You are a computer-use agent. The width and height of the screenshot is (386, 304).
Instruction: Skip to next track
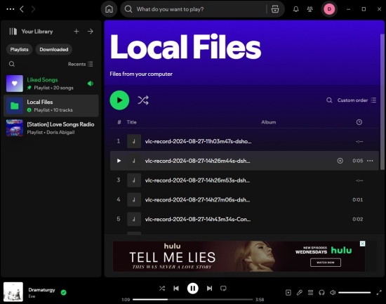click(x=210, y=289)
